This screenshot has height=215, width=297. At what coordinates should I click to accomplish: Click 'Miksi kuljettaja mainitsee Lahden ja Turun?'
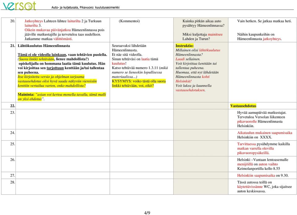[202, 37]
